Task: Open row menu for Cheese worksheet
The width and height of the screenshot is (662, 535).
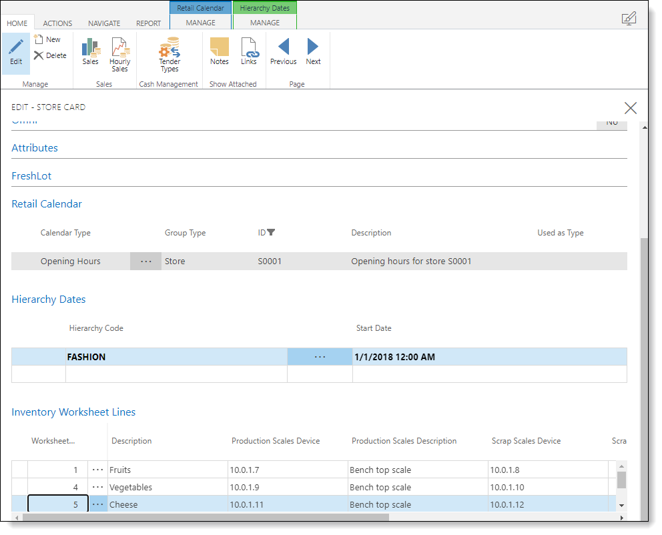Action: coord(97,504)
